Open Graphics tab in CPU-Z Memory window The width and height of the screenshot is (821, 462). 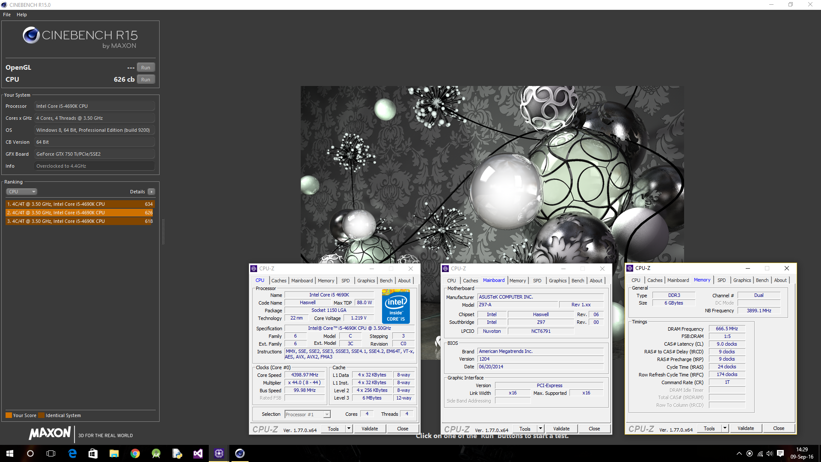click(x=742, y=280)
